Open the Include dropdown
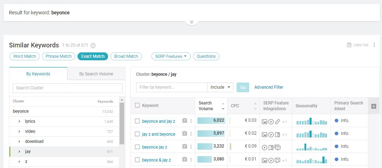This screenshot has height=168, width=382. (220, 87)
